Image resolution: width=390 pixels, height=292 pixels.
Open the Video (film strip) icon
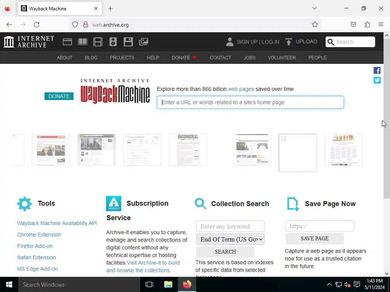(98, 42)
